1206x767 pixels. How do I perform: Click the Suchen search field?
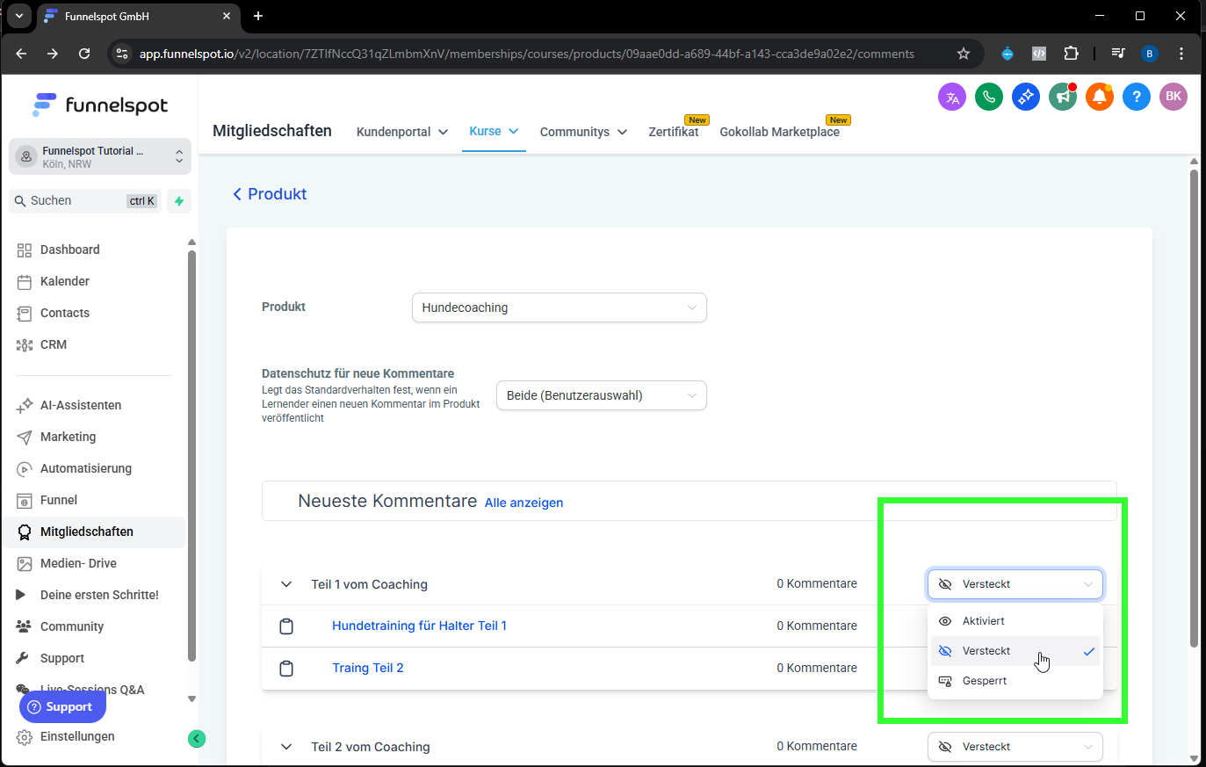click(85, 201)
